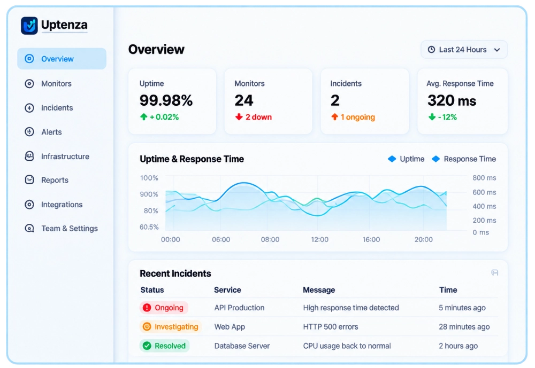Toggle the Uptime series legend marker
Image resolution: width=535 pixels, height=368 pixels.
coord(392,159)
